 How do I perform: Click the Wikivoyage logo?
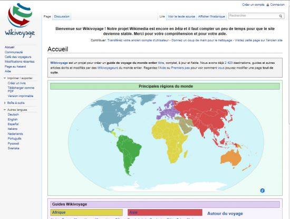point(20,20)
